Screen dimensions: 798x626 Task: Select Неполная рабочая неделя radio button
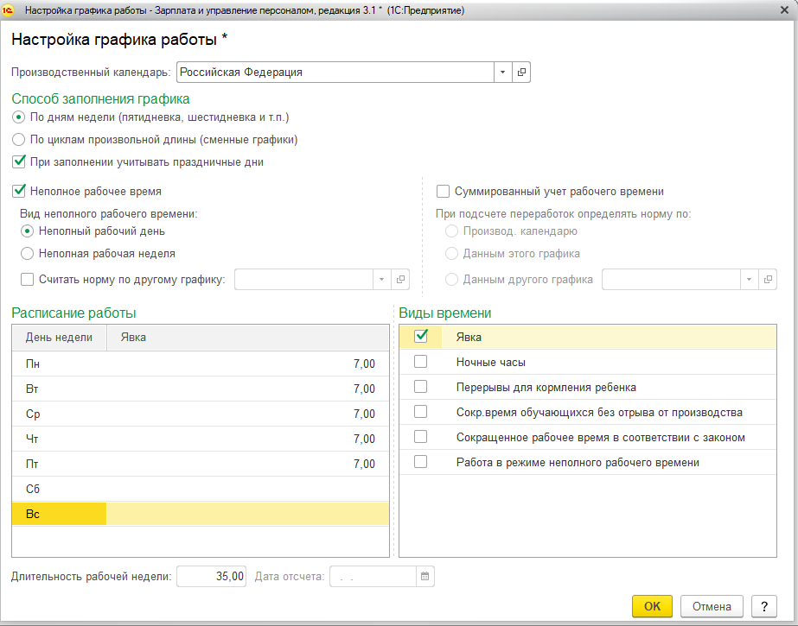coord(28,253)
